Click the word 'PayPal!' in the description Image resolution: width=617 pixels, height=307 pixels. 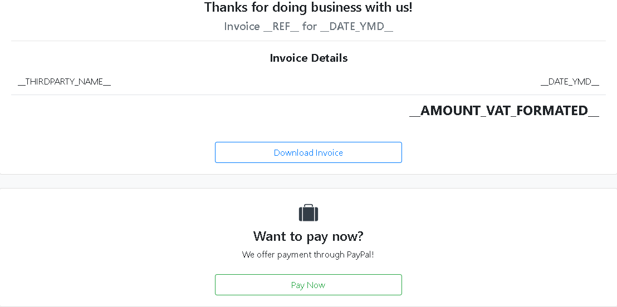[x=360, y=255]
